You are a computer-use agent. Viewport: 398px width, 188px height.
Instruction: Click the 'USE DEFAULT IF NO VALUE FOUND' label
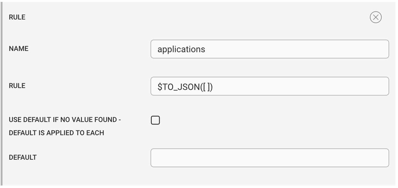click(65, 120)
